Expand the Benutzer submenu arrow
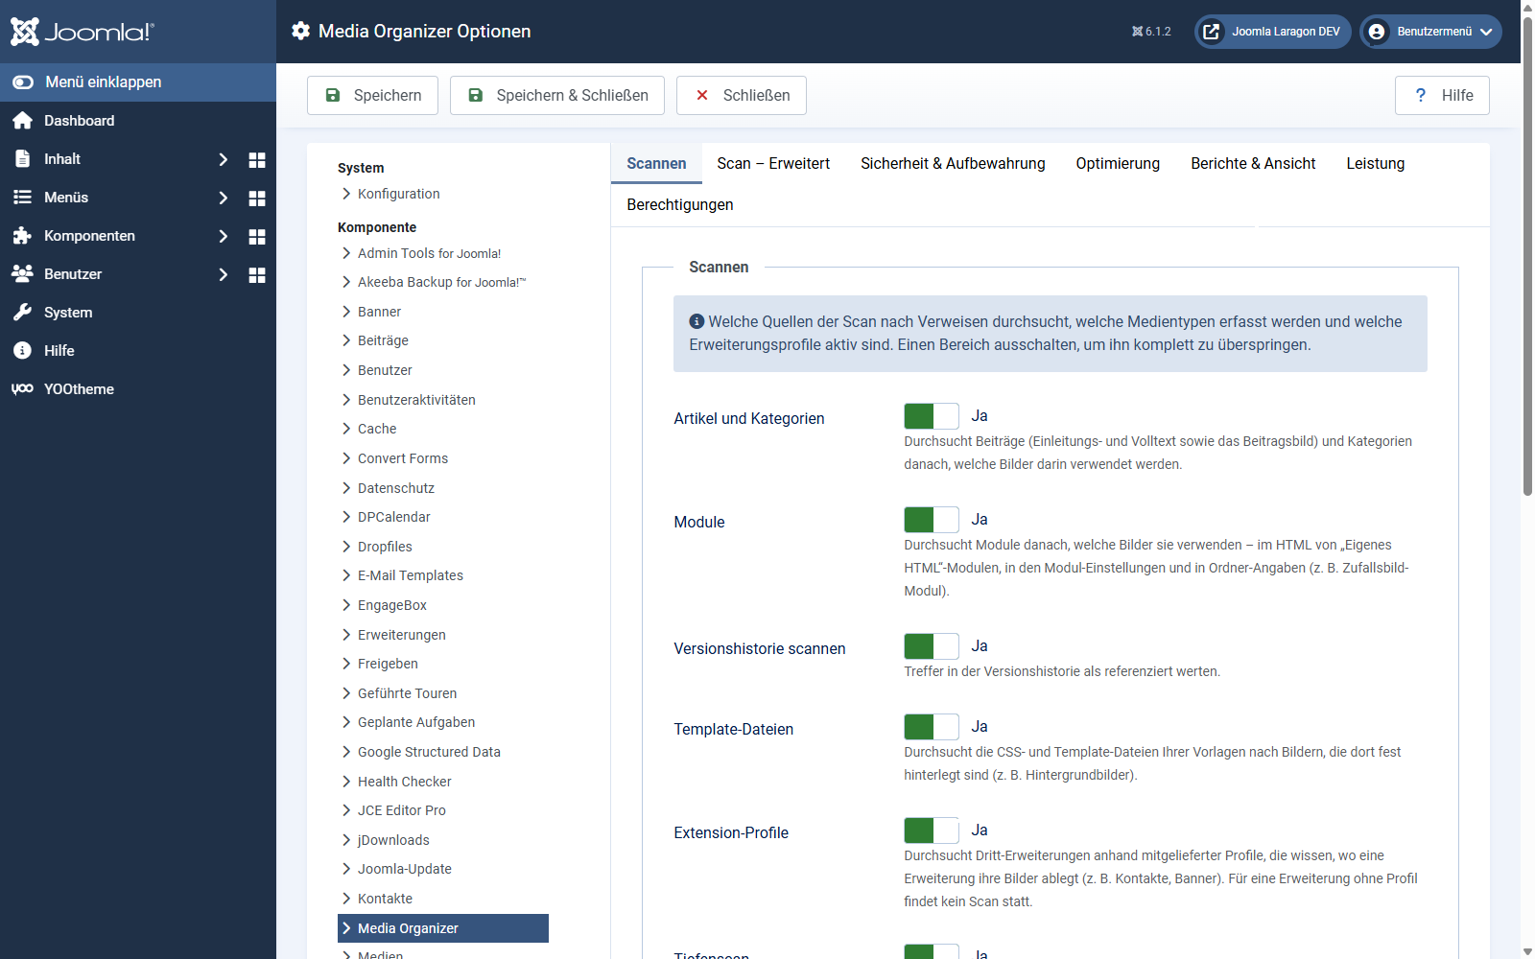1535x959 pixels. (x=223, y=274)
